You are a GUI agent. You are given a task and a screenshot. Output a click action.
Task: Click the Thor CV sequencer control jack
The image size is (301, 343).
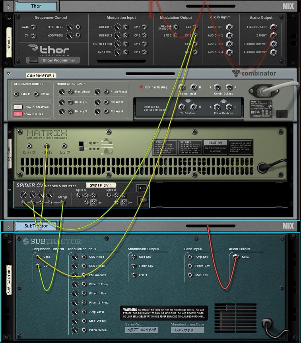[33, 36]
